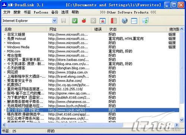Select the 同花顺 bookmark row
The height and width of the screenshot is (135, 186).
tap(90, 72)
